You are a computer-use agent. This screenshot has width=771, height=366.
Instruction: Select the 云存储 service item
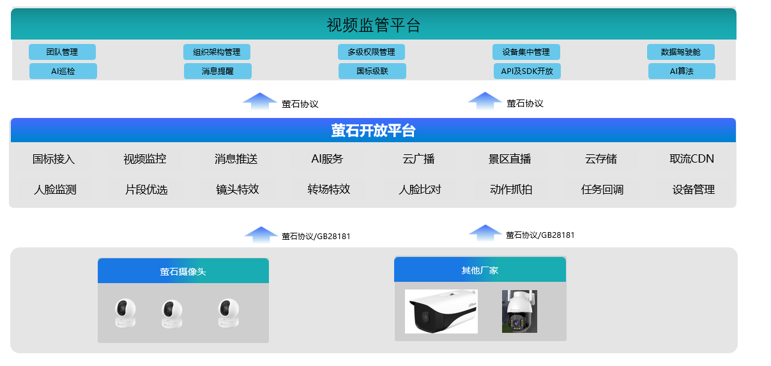click(600, 159)
